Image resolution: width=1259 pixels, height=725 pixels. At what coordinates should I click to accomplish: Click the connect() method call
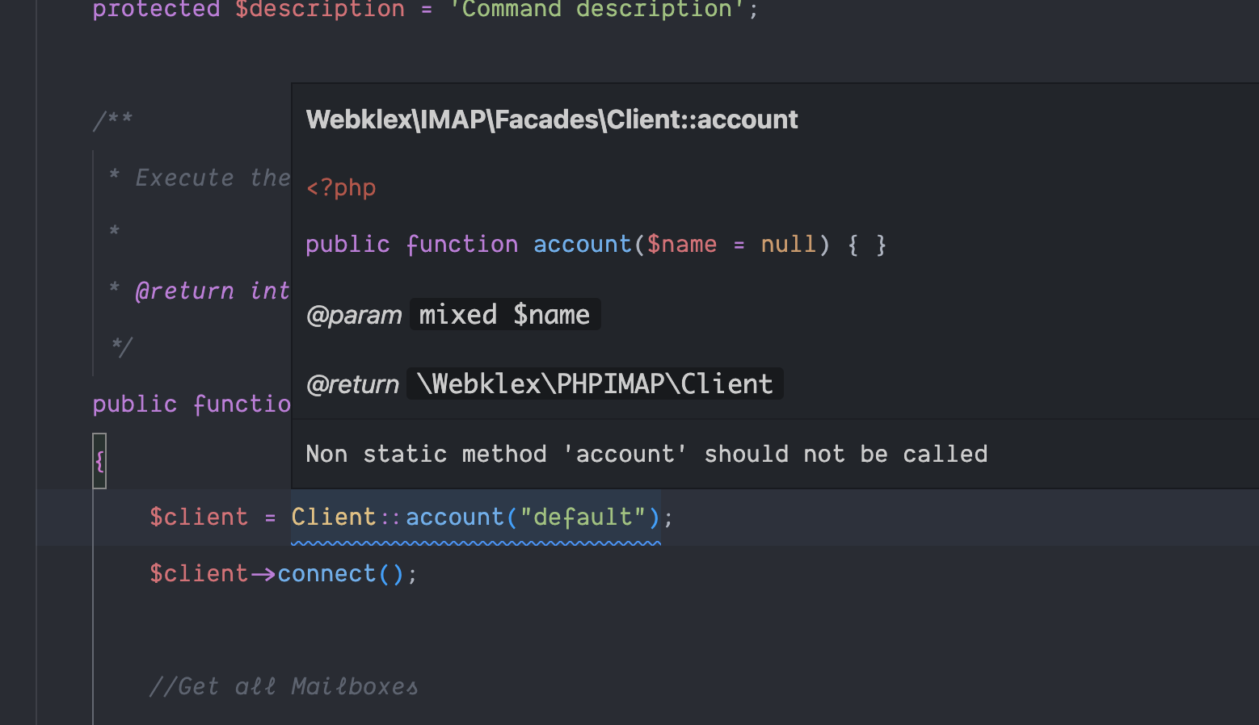[340, 574]
